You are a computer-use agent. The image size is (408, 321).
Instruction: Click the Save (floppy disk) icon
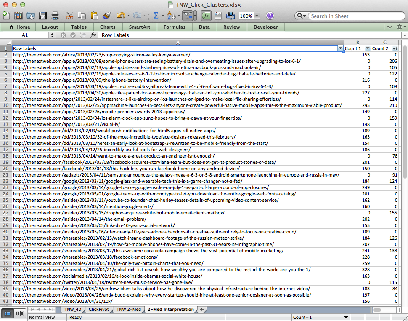[x=43, y=16]
